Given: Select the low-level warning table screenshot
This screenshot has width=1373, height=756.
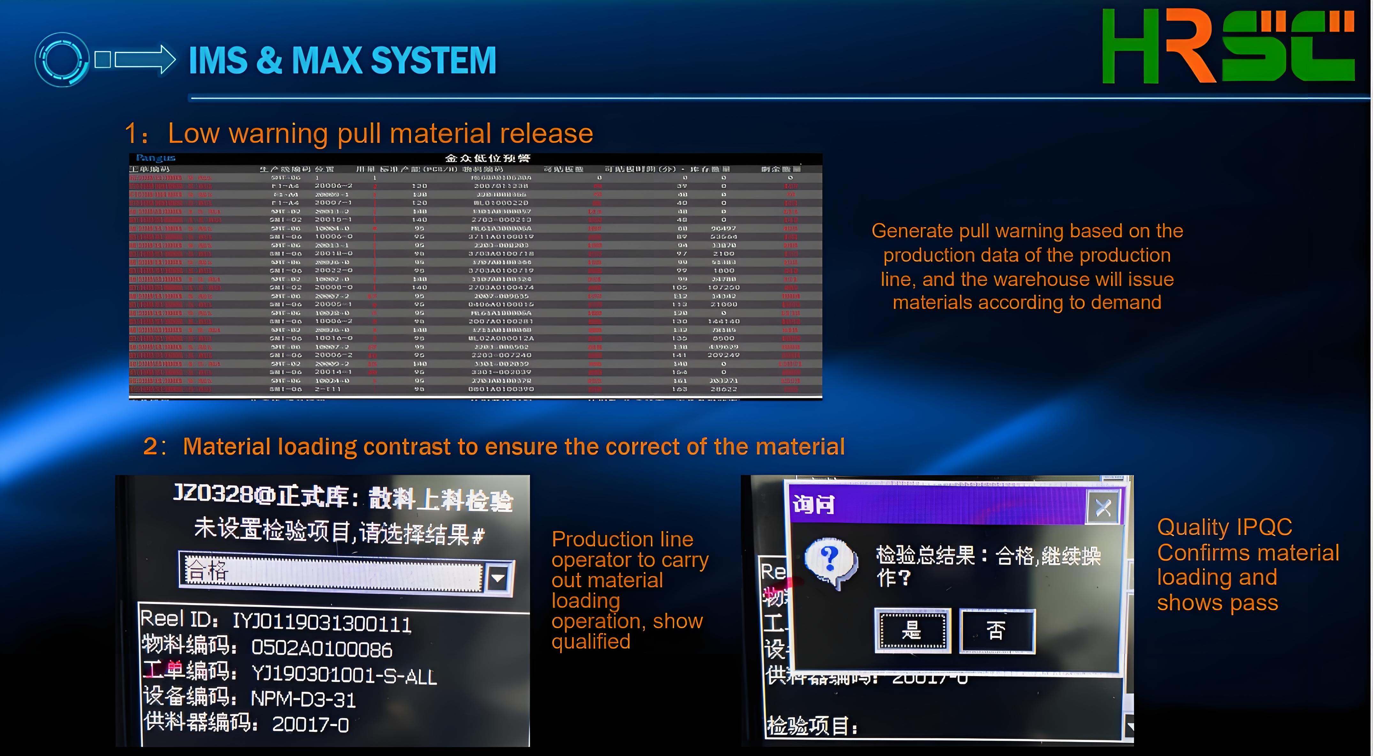Looking at the screenshot, I should [475, 276].
